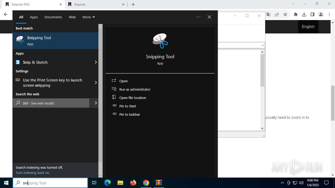
Task: Click background window text area scrollbar thumb
Action: click(263, 70)
